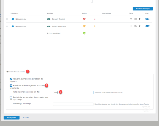This screenshot has height=126, width=159.
Task: Click category badge beside Social Networking
Action: pos(49,26)
